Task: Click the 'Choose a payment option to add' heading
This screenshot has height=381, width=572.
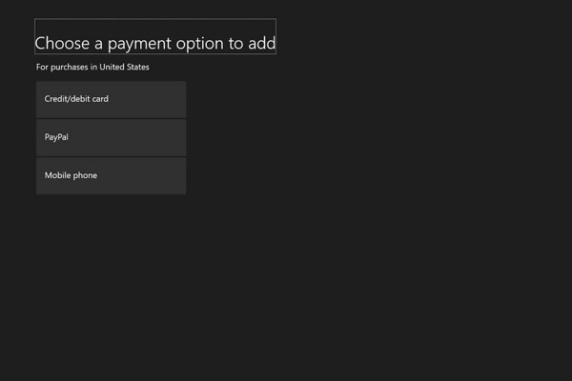Action: [x=155, y=44]
